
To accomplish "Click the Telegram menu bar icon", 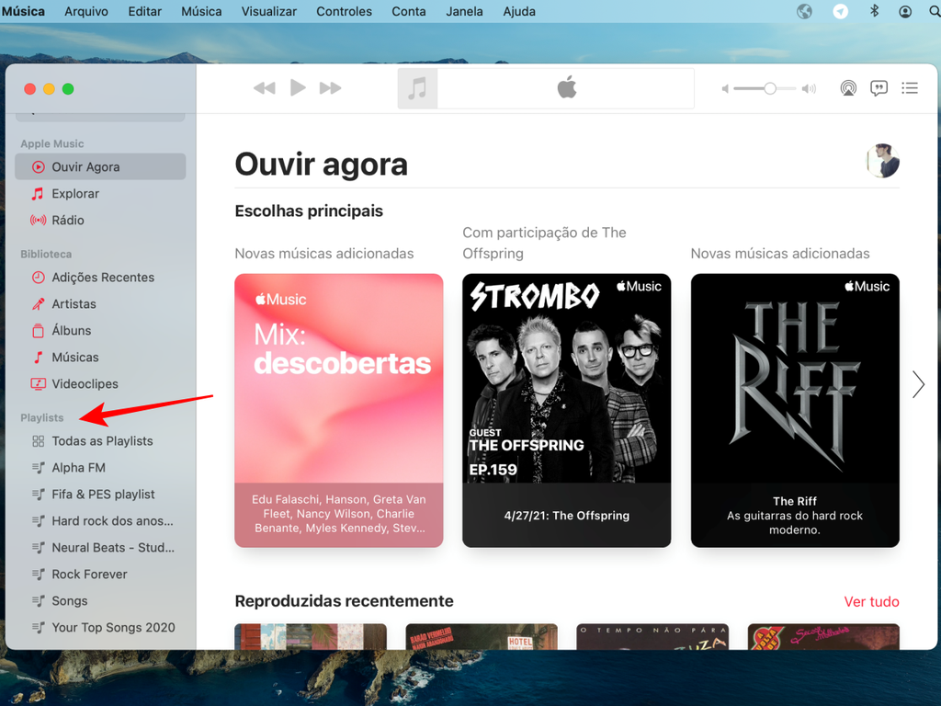I will click(x=841, y=11).
